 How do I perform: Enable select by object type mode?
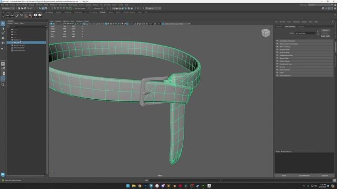43,8
